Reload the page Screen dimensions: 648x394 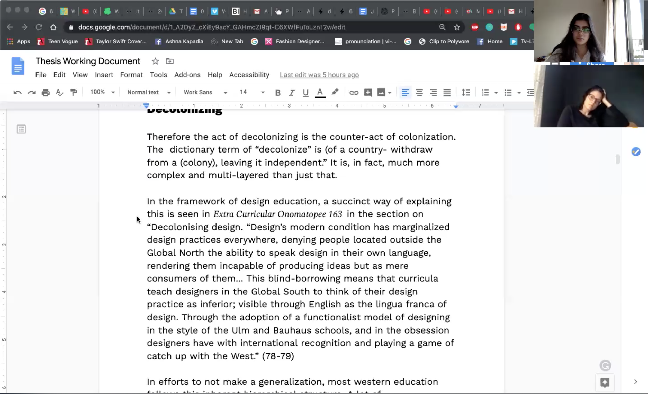click(39, 27)
